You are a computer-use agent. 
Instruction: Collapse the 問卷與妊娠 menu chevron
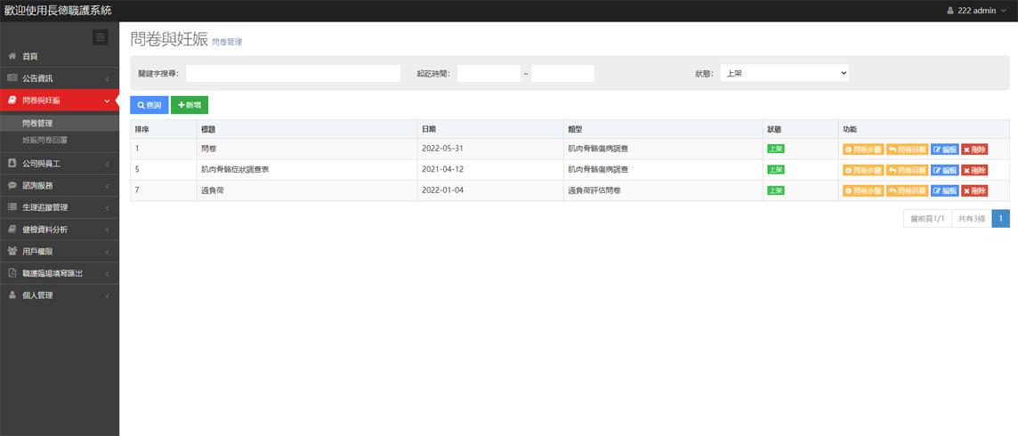(x=107, y=100)
